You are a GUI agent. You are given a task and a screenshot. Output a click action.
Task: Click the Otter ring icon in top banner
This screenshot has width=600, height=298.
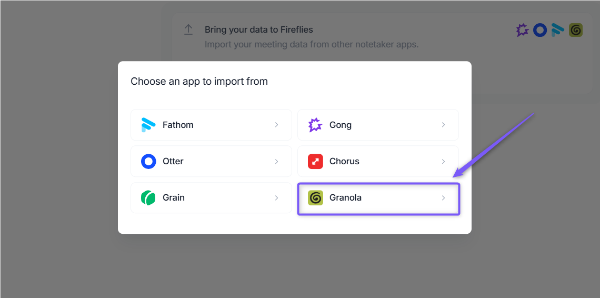coord(540,30)
